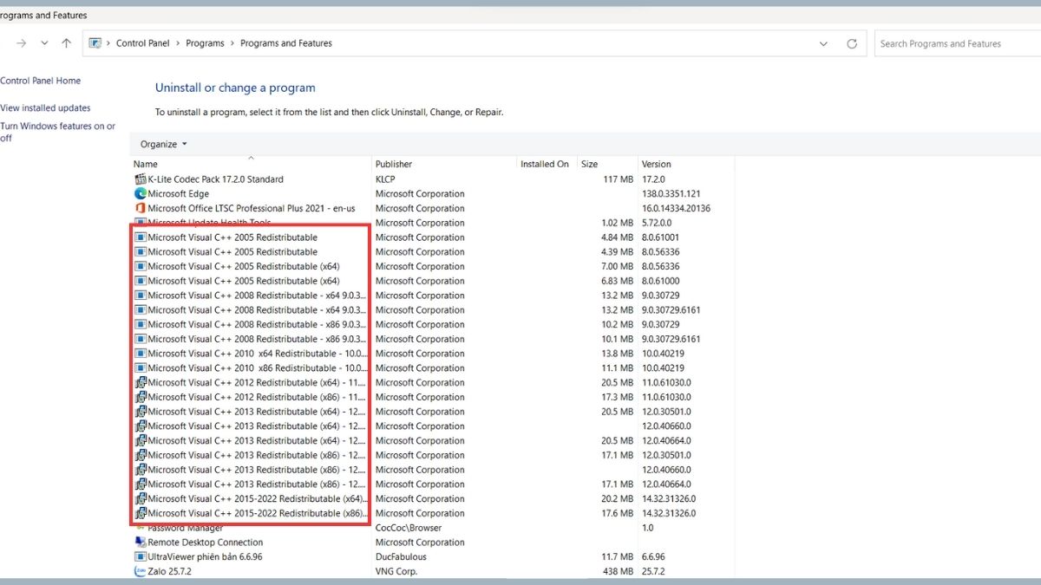Click the Microsoft Office LTSC icon
This screenshot has width=1041, height=585.
point(141,209)
